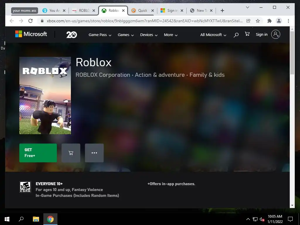Open the Action & adventure category link
Image resolution: width=300 pixels, height=225 pixels.
point(160,75)
